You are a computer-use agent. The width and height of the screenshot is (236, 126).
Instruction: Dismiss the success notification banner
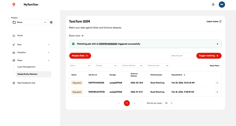(217, 44)
